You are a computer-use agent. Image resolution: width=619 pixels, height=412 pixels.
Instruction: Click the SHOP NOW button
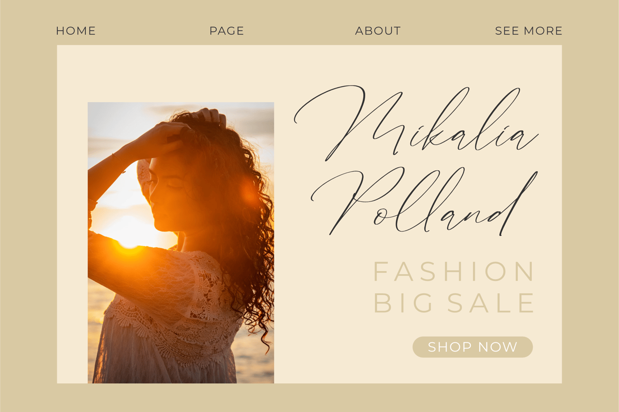click(x=473, y=347)
